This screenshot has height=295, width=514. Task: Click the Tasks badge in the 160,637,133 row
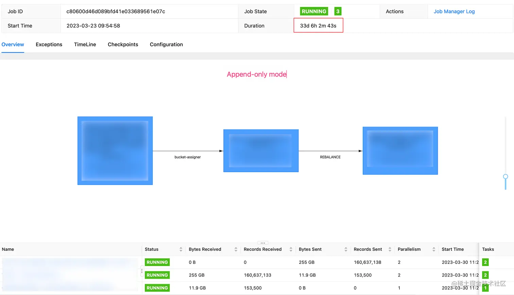click(485, 275)
